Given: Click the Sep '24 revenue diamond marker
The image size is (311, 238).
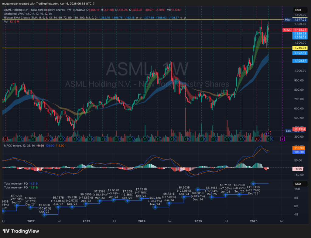Looking at the screenshot, I should coord(184,197).
